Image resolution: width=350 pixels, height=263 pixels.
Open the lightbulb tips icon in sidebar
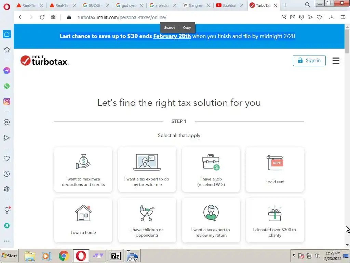coord(7,210)
